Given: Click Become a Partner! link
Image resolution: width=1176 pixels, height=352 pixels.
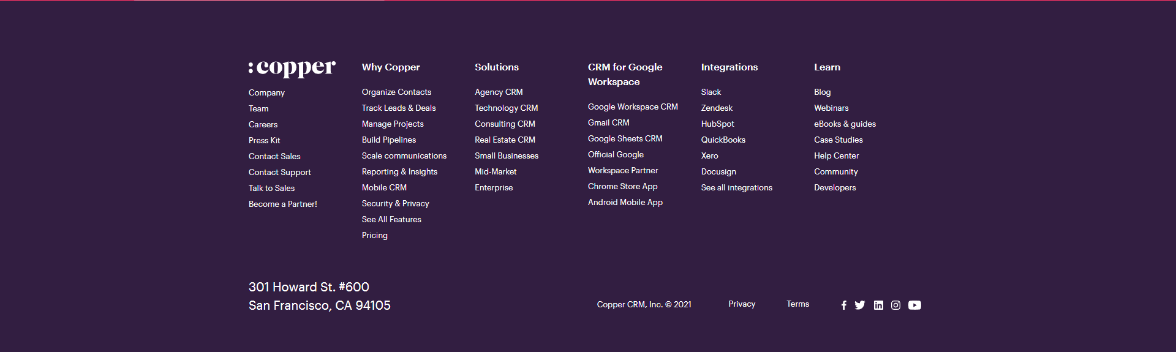Looking at the screenshot, I should pos(282,204).
